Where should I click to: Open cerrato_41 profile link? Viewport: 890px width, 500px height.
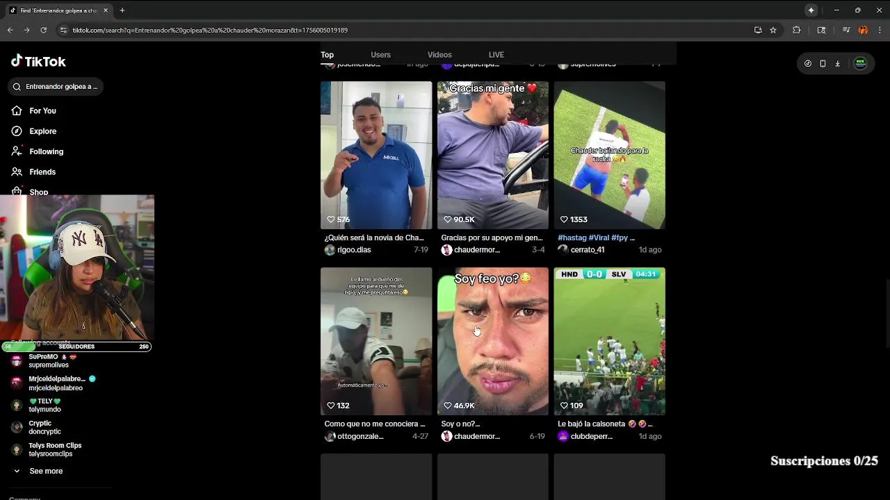[588, 250]
